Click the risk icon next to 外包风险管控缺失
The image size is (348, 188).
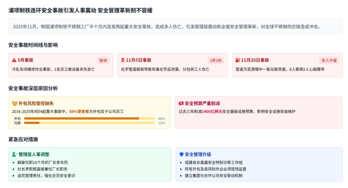point(14,103)
